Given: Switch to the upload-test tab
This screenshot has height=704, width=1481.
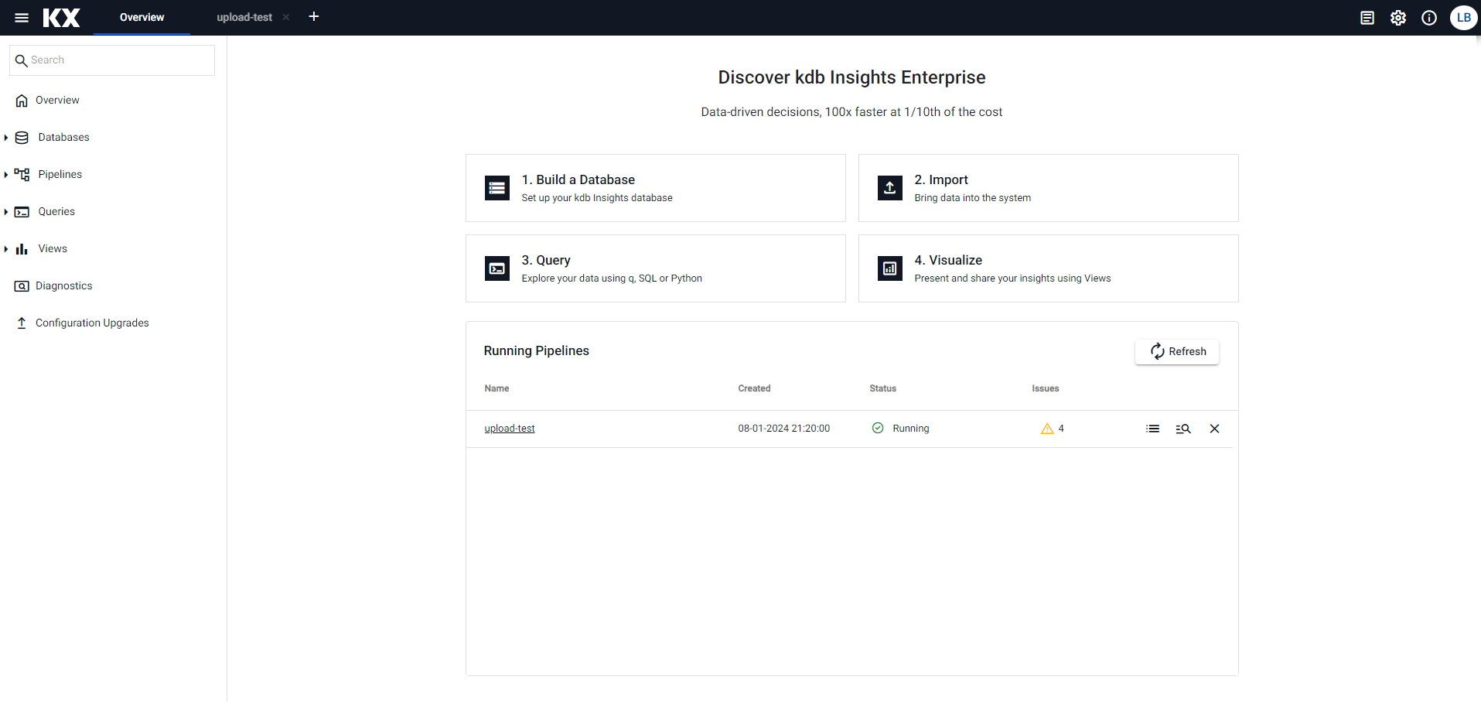Looking at the screenshot, I should pos(244,17).
